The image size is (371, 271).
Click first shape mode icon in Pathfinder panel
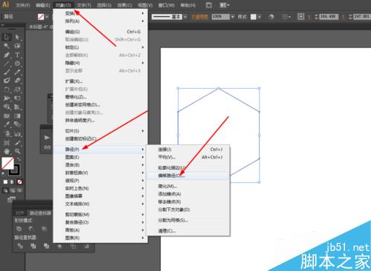click(19, 229)
